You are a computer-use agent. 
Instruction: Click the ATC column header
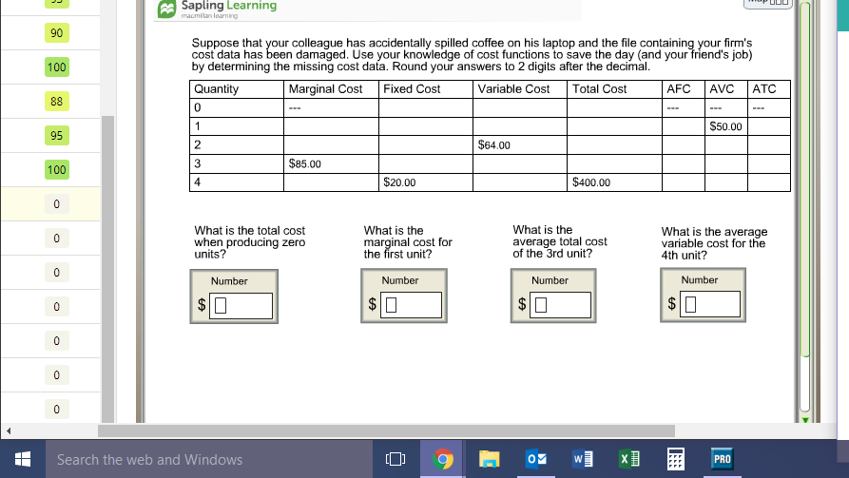click(x=769, y=89)
